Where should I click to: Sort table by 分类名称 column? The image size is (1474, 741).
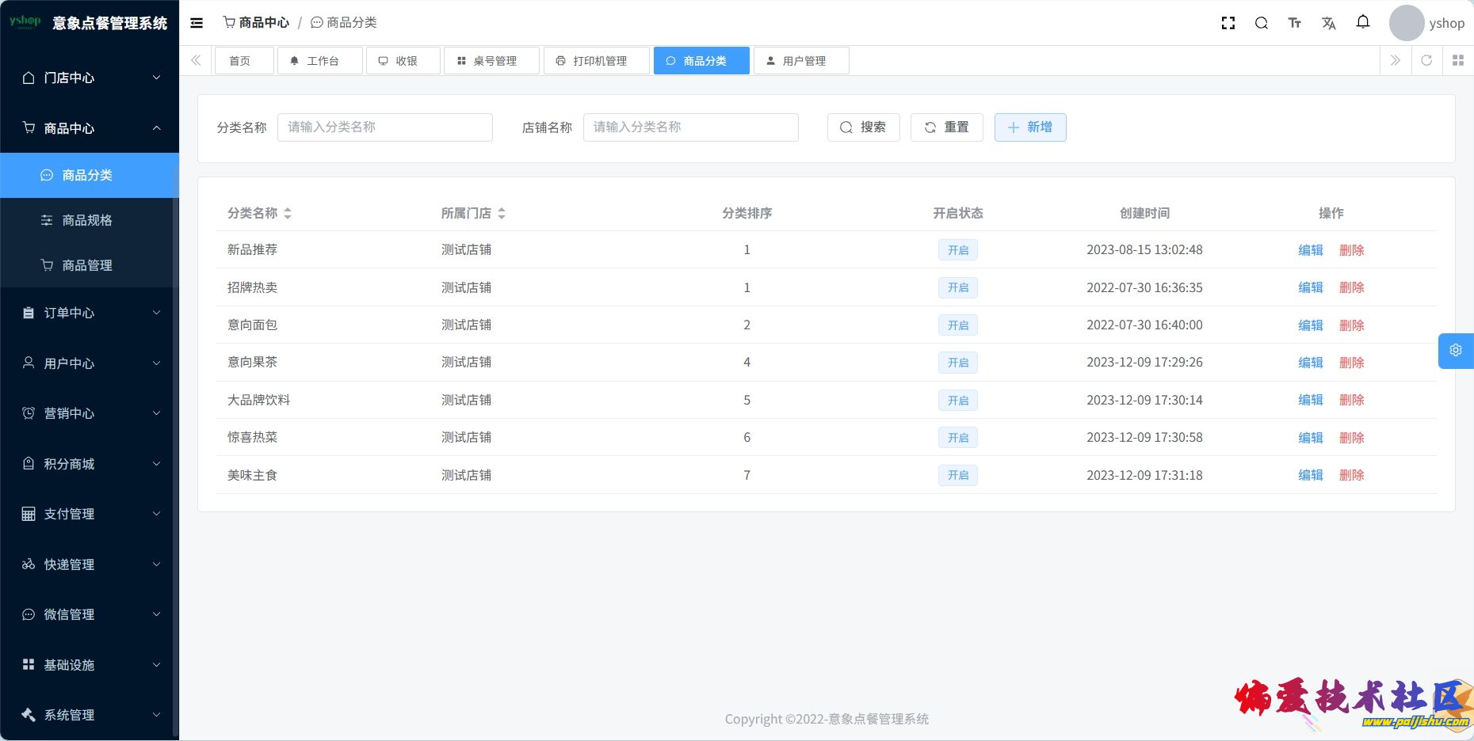pos(288,213)
